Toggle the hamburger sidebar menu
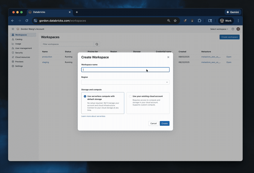254x173 pixels. [x=13, y=29]
